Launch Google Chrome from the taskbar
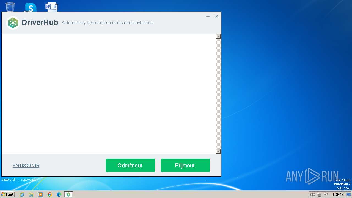352x198 pixels. point(50,194)
